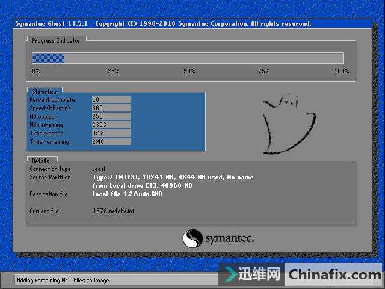The height and width of the screenshot is (289, 385).
Task: Click the Percent complete label
Action: coord(52,99)
